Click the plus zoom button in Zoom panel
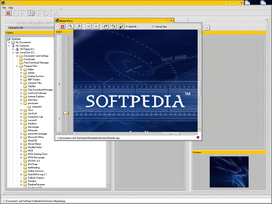The image size is (272, 204). (x=59, y=119)
